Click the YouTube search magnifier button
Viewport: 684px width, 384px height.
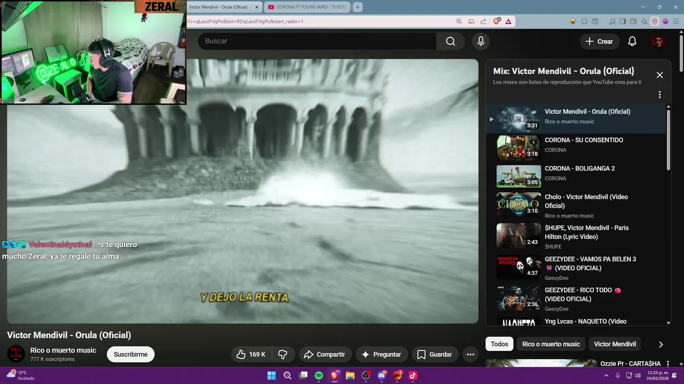point(450,41)
